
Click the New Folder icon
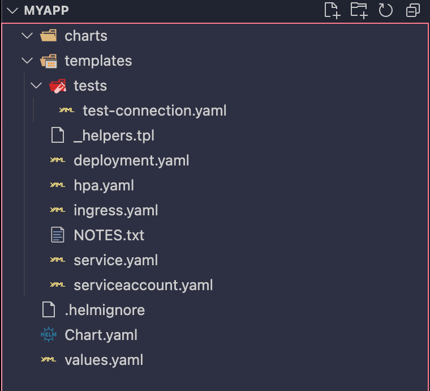click(359, 10)
